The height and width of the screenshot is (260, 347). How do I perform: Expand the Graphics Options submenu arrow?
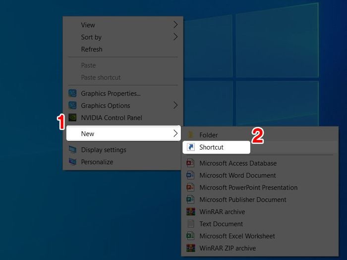175,105
